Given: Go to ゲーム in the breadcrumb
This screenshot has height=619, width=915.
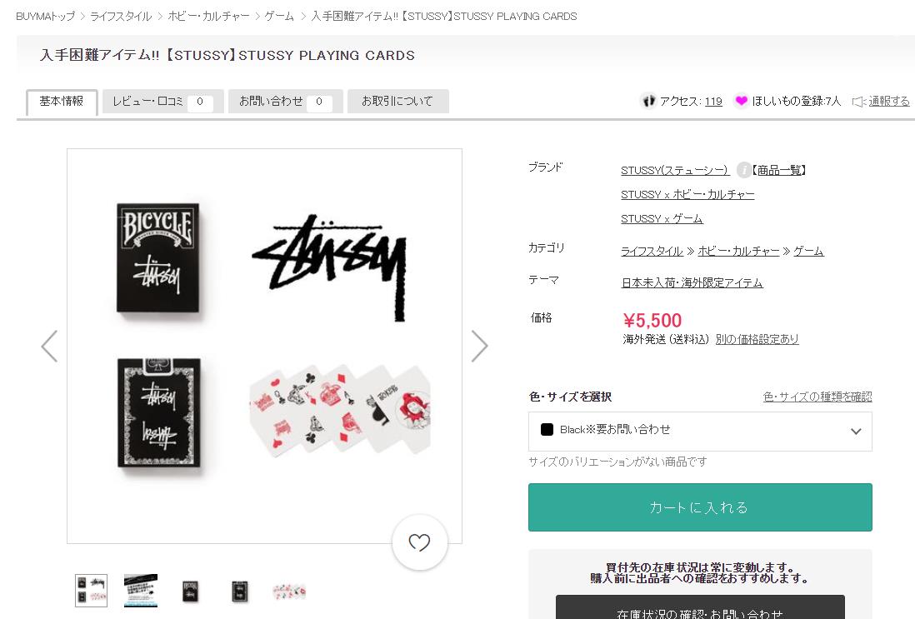Looking at the screenshot, I should pyautogui.click(x=279, y=16).
